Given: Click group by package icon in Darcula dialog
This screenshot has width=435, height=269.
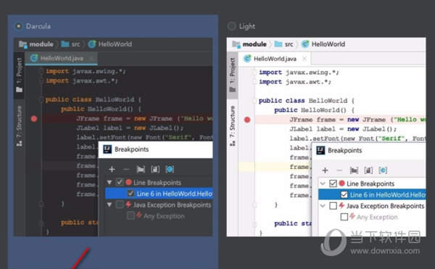Looking at the screenshot, I should 141,169.
